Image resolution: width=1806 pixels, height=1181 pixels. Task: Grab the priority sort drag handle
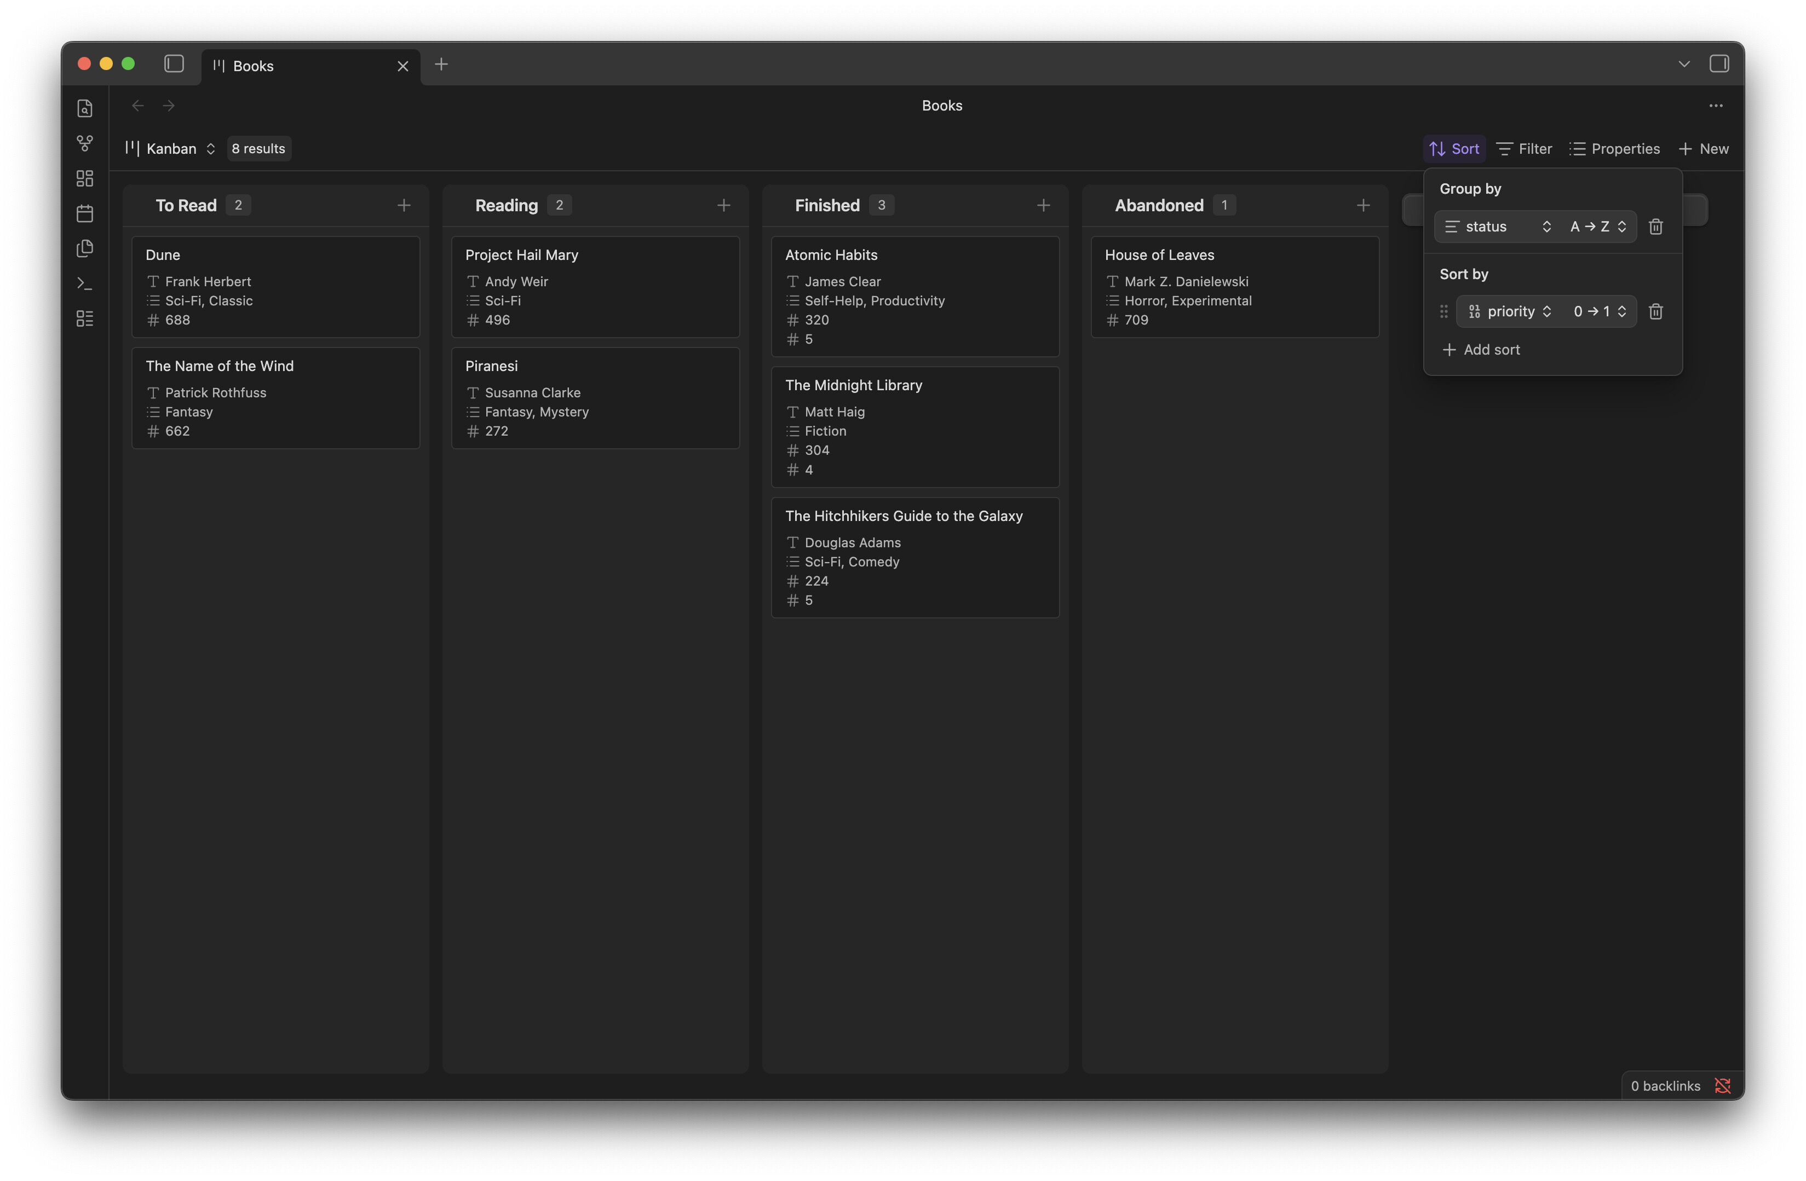click(1443, 312)
